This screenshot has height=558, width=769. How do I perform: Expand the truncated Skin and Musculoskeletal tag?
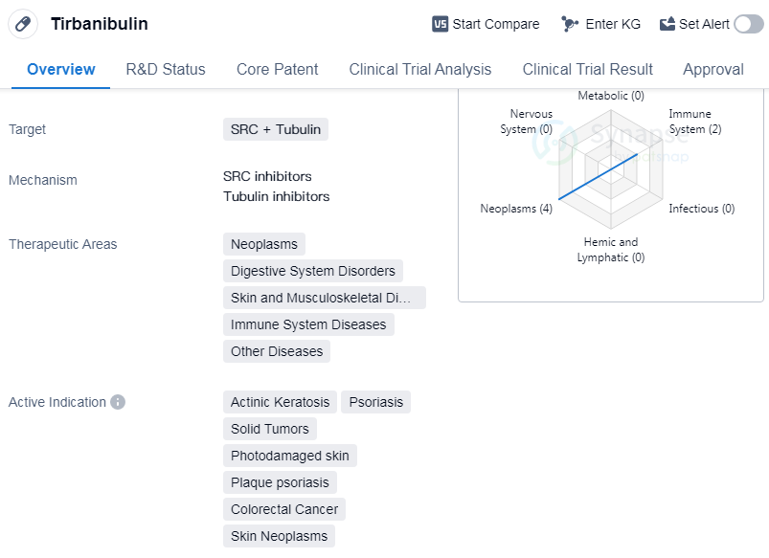324,298
